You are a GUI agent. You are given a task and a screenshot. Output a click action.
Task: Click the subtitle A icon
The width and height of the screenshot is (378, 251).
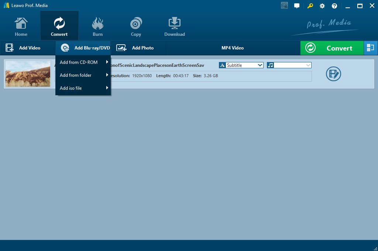222,65
